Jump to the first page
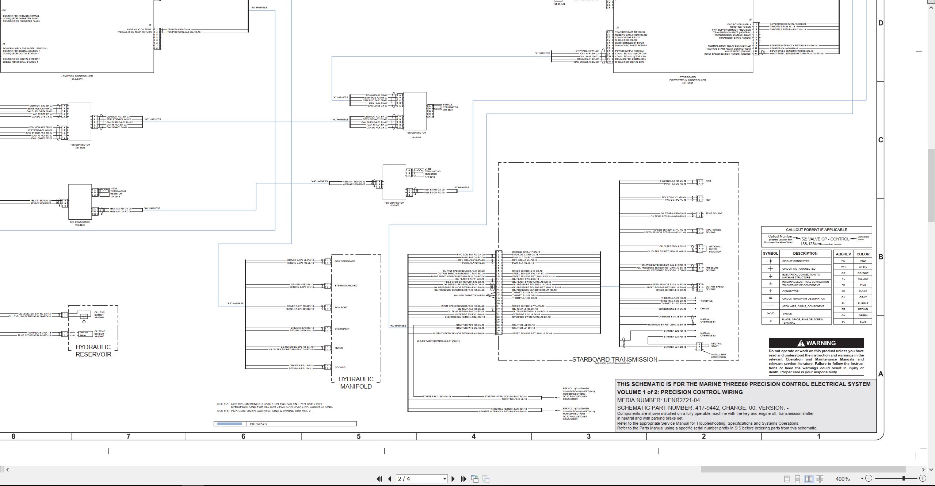This screenshot has height=486, width=935. tap(379, 479)
